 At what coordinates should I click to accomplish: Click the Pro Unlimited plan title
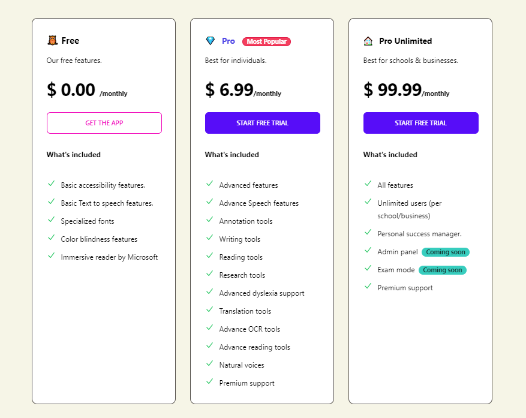[405, 41]
